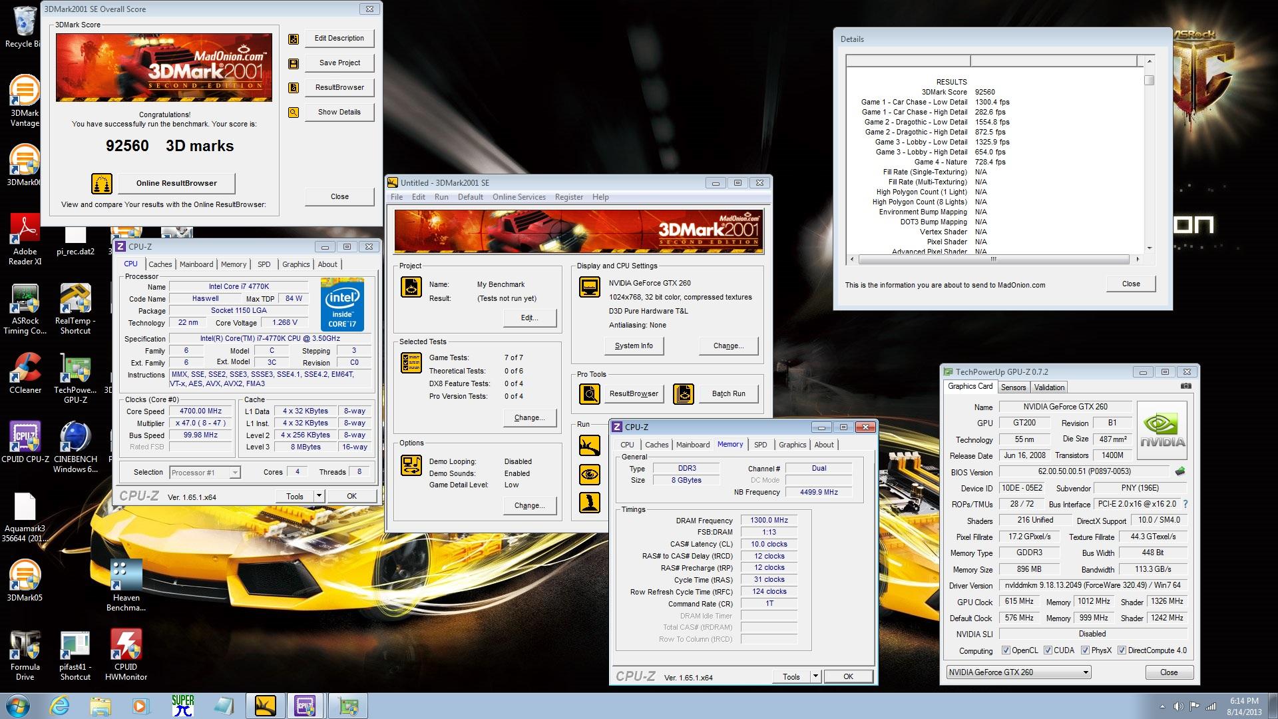This screenshot has width=1278, height=719.
Task: Click Close button in GPU-Z window
Action: pyautogui.click(x=1169, y=672)
